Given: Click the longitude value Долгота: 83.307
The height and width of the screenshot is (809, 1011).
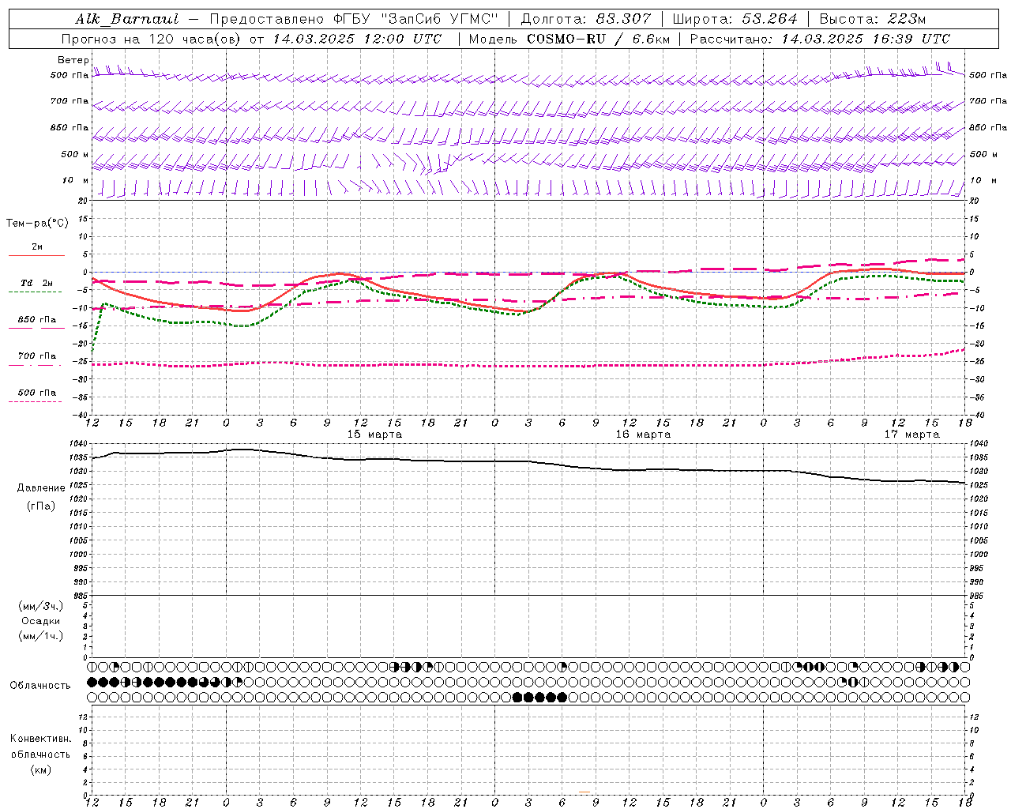Looking at the screenshot, I should click(586, 19).
